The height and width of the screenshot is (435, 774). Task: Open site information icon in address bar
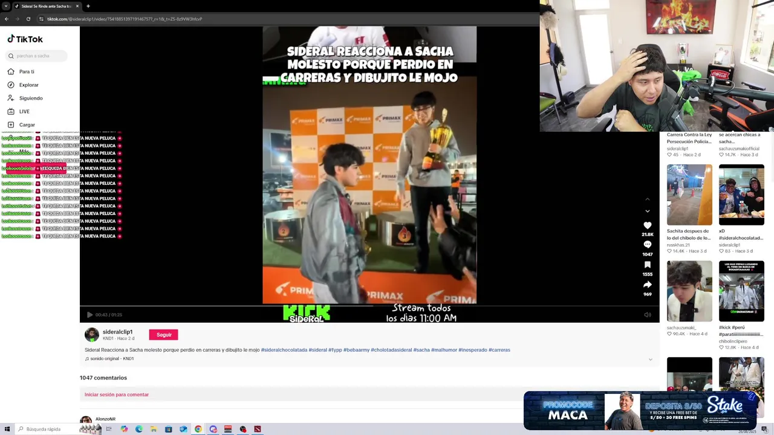point(41,19)
